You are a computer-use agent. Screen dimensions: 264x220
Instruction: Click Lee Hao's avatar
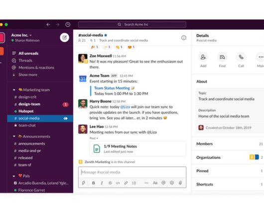click(83, 129)
